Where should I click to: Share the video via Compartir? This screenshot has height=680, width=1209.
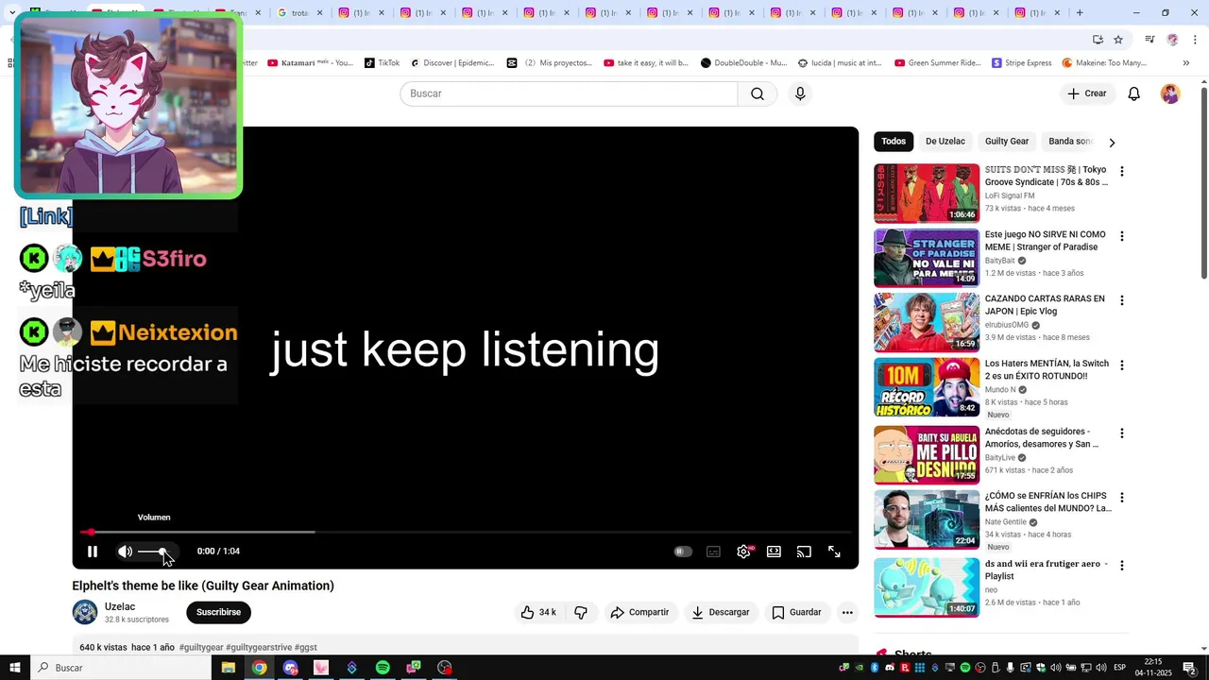(x=639, y=612)
